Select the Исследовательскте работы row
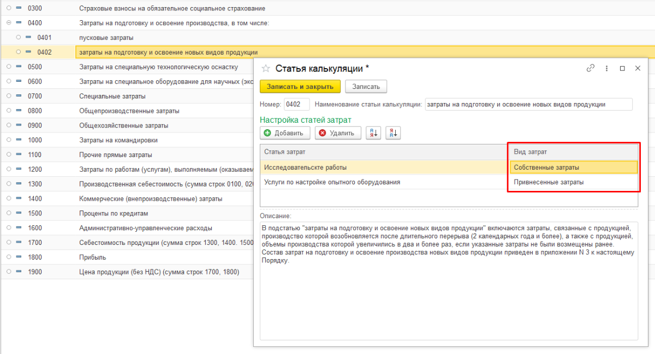This screenshot has height=354, width=655. [x=384, y=167]
